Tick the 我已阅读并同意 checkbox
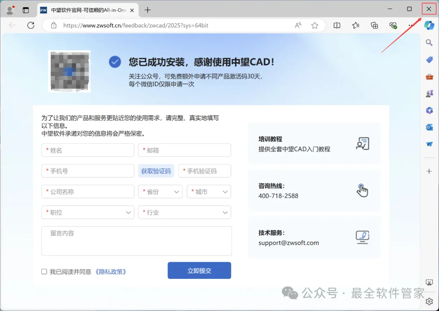 pos(44,272)
